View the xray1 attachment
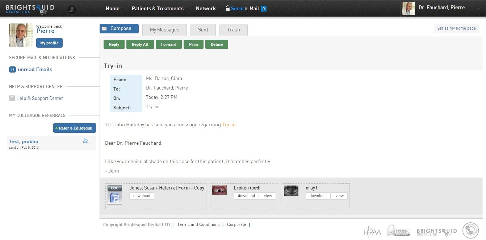The width and height of the screenshot is (486, 240). point(339,196)
